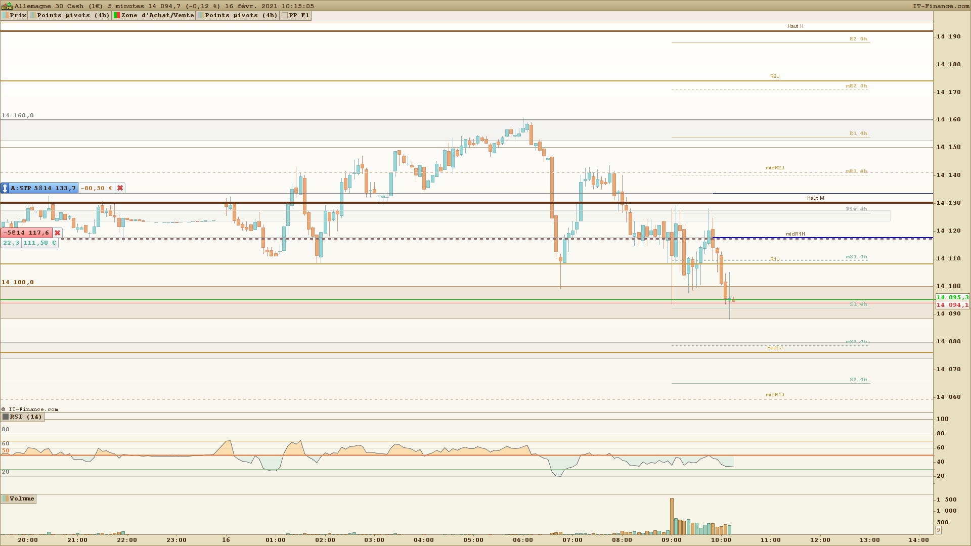Click the green 14 095,3 price tag
The height and width of the screenshot is (546, 971).
click(952, 297)
